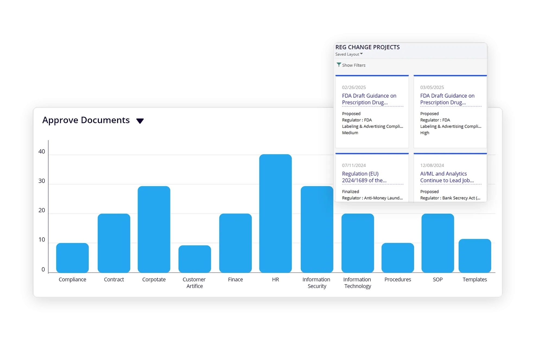Click the Corpotate bar in the chart
This screenshot has height=356, width=536.
(154, 229)
